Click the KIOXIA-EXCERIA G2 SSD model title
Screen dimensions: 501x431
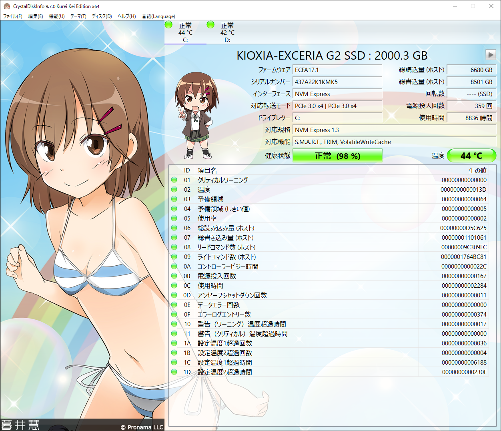coord(332,56)
